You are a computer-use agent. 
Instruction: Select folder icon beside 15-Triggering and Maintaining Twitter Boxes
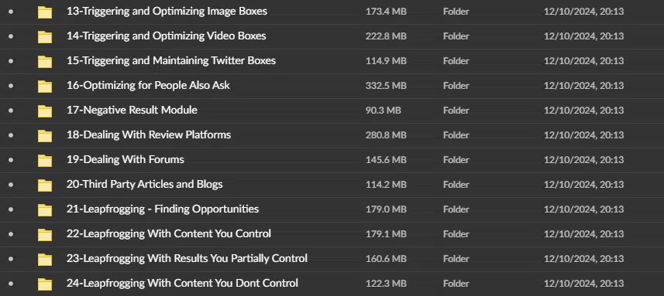45,62
